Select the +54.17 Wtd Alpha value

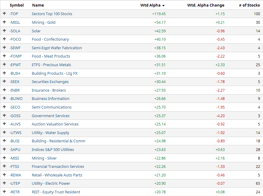tap(160, 22)
